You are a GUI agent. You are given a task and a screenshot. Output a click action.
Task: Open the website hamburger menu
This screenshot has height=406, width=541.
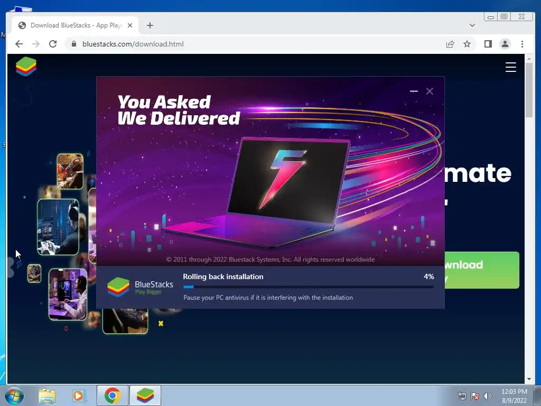(x=511, y=67)
